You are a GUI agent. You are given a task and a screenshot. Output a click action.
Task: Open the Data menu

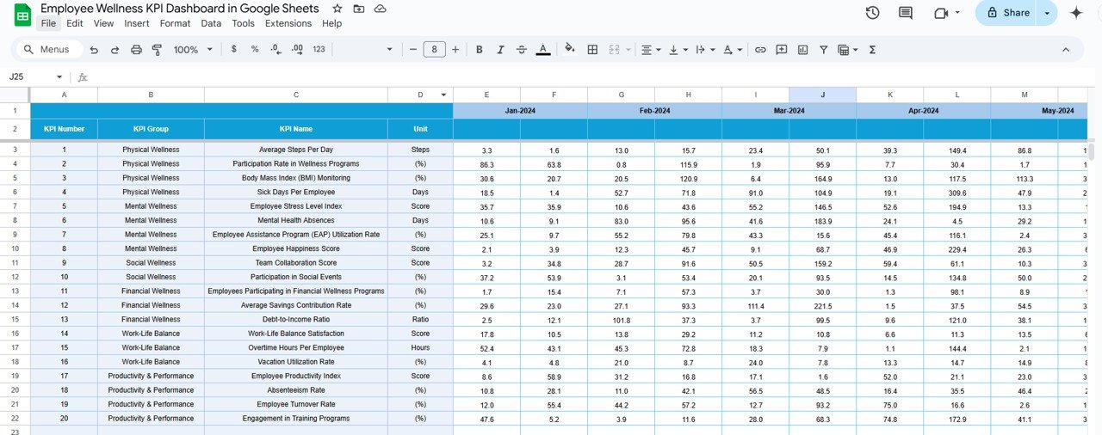tap(211, 23)
